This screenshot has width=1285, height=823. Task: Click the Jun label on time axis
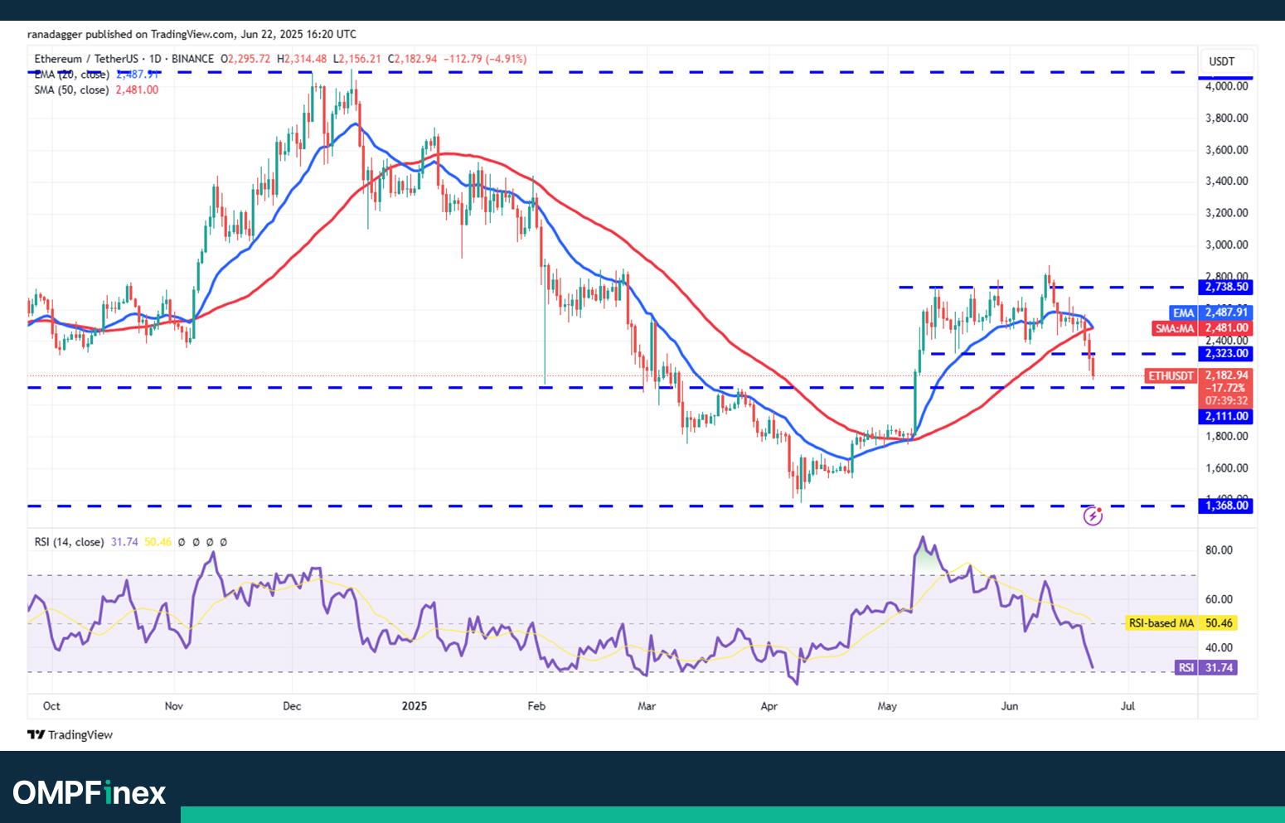pyautogui.click(x=1009, y=706)
